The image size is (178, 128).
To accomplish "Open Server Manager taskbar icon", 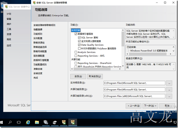I will pyautogui.click(x=46, y=122).
